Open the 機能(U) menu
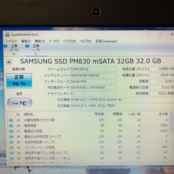The width and height of the screenshot is (174, 174). click(40, 41)
